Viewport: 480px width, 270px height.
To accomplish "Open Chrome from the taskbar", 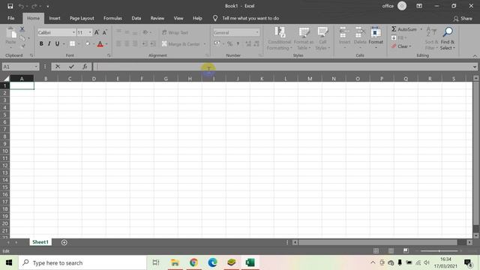I will 193,262.
